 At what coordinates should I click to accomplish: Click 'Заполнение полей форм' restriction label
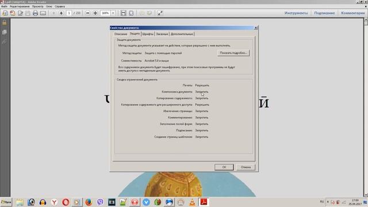coord(176,124)
